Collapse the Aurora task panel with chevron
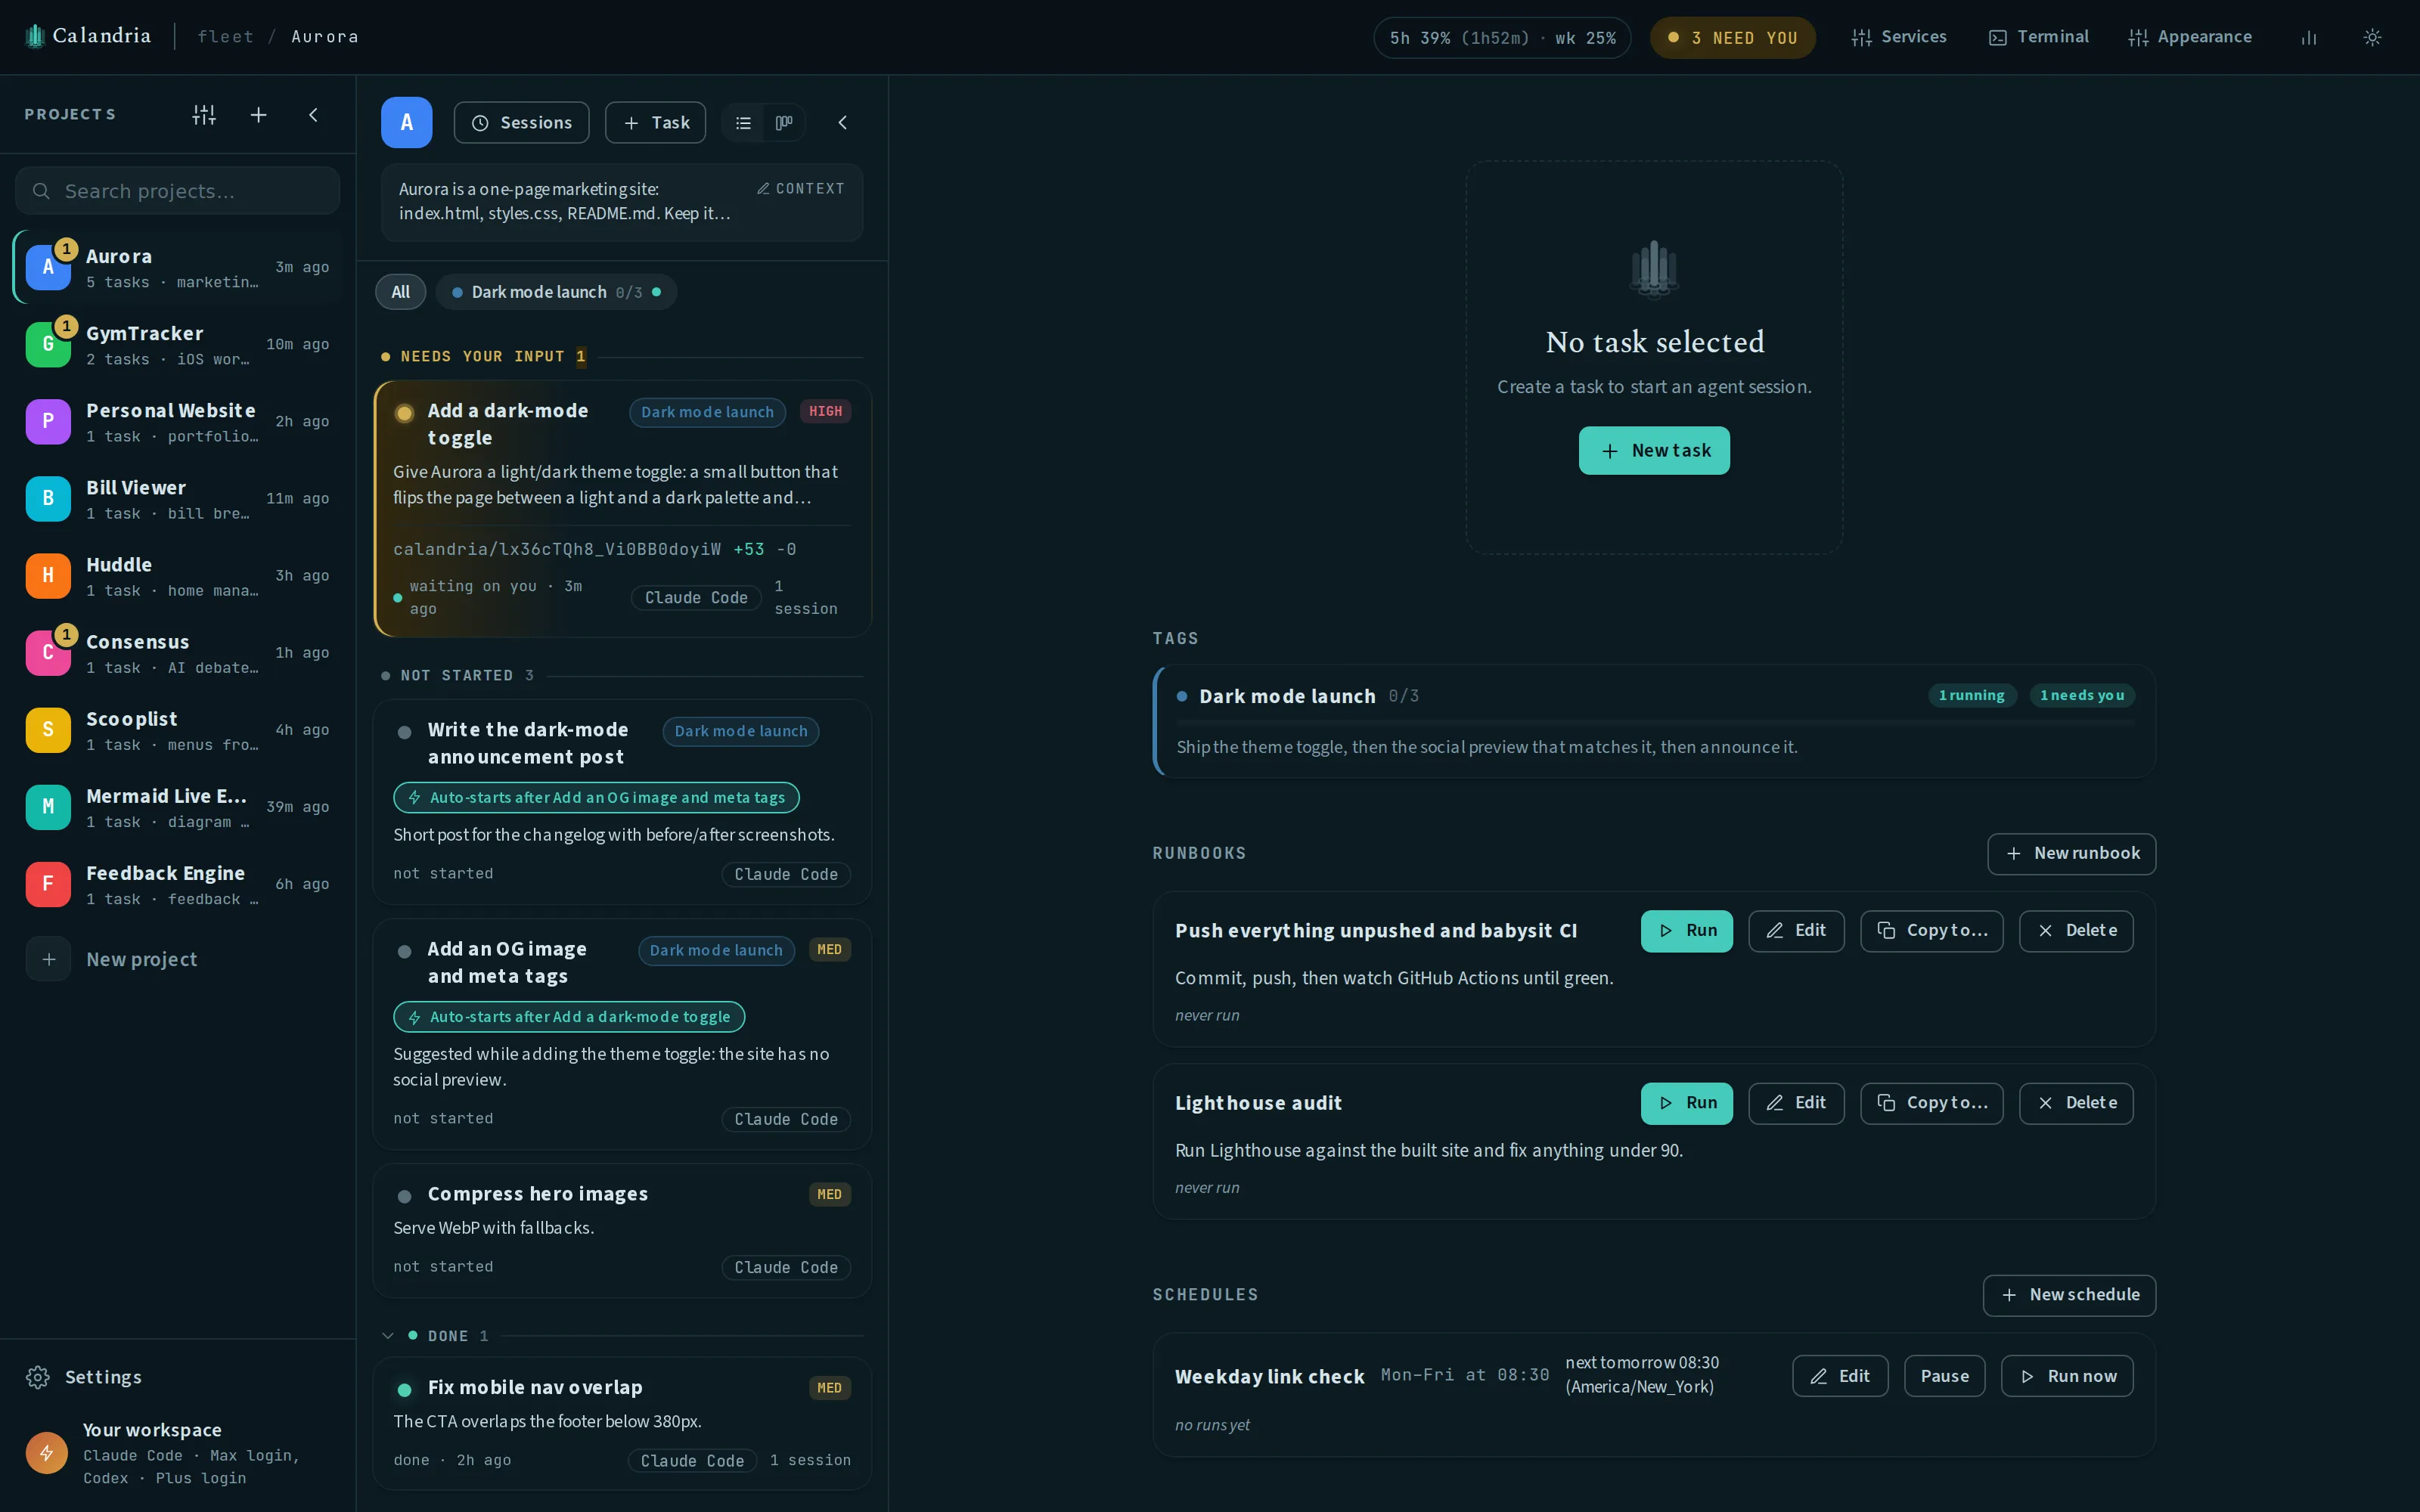This screenshot has width=2420, height=1512. [x=842, y=122]
